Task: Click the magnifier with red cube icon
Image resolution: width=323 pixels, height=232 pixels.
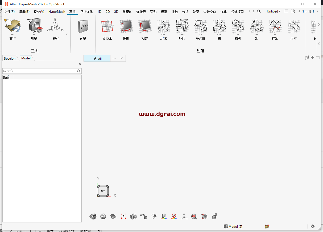Action: click(x=194, y=216)
